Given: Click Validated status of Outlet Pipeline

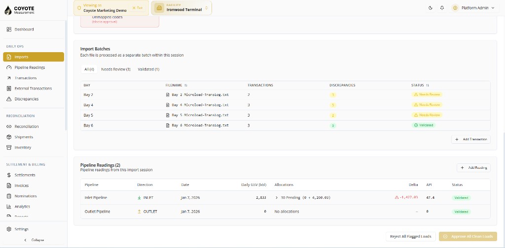Looking at the screenshot, I should [461, 212].
